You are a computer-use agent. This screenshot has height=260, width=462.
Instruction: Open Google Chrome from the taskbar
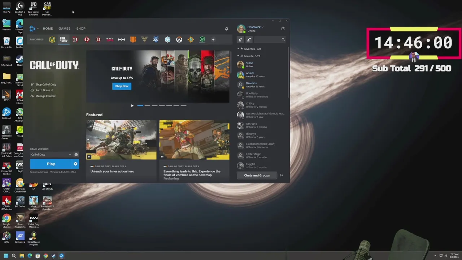pyautogui.click(x=45, y=256)
